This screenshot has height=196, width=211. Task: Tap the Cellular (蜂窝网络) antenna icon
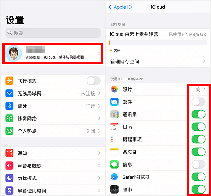tap(9, 118)
